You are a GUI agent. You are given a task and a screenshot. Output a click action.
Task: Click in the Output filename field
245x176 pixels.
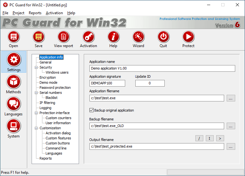[157, 146]
